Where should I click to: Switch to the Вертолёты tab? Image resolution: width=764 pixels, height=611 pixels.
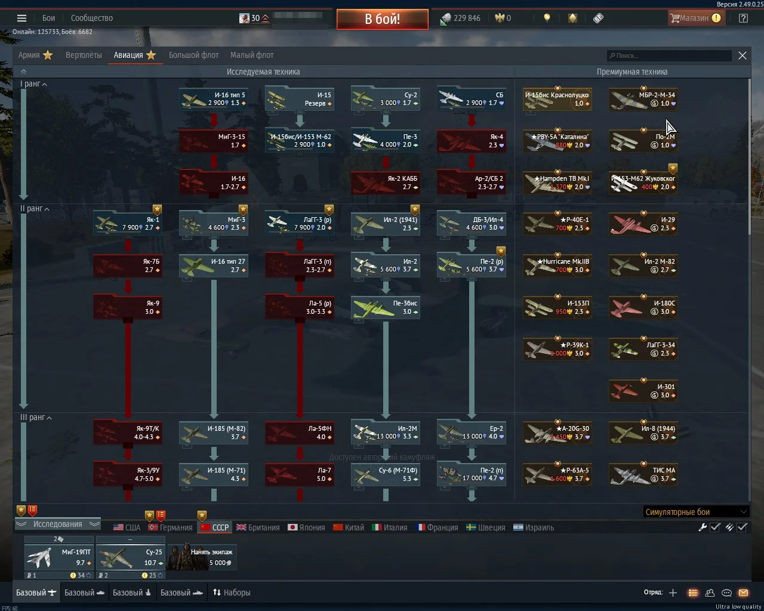[84, 55]
